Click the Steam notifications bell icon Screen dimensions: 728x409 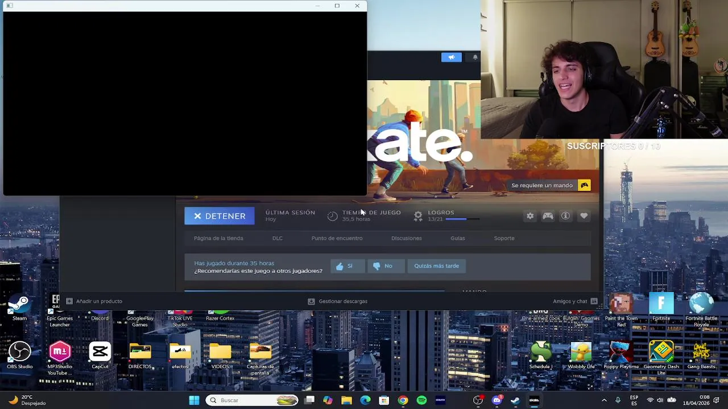tap(475, 57)
